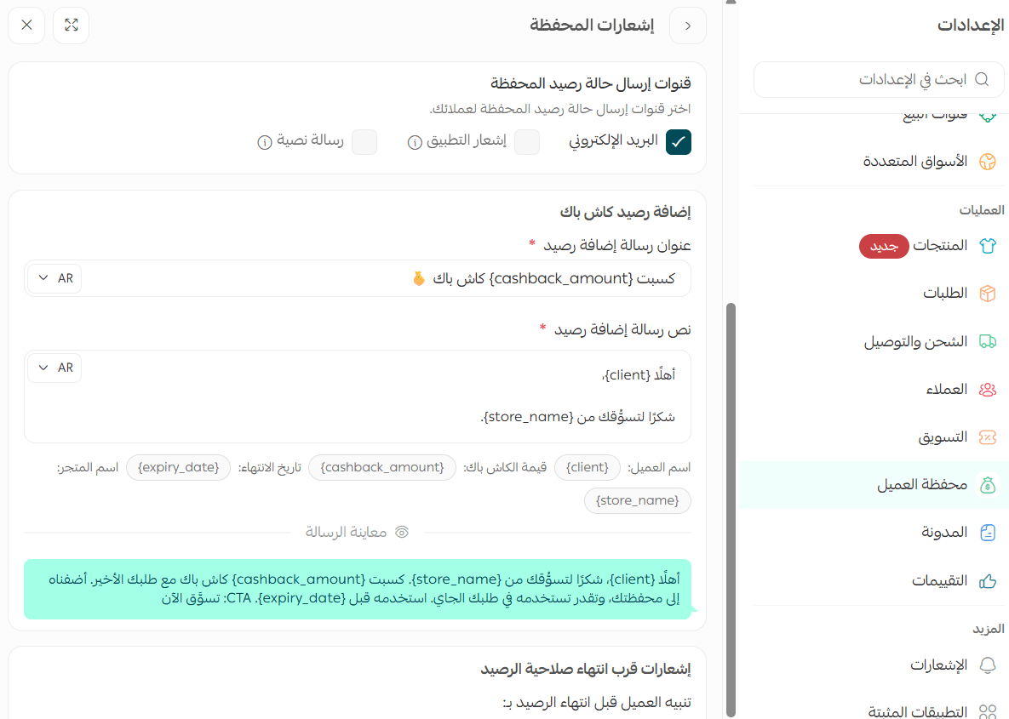Click the people icon for العملاء
This screenshot has width=1009, height=719.
[x=987, y=389]
